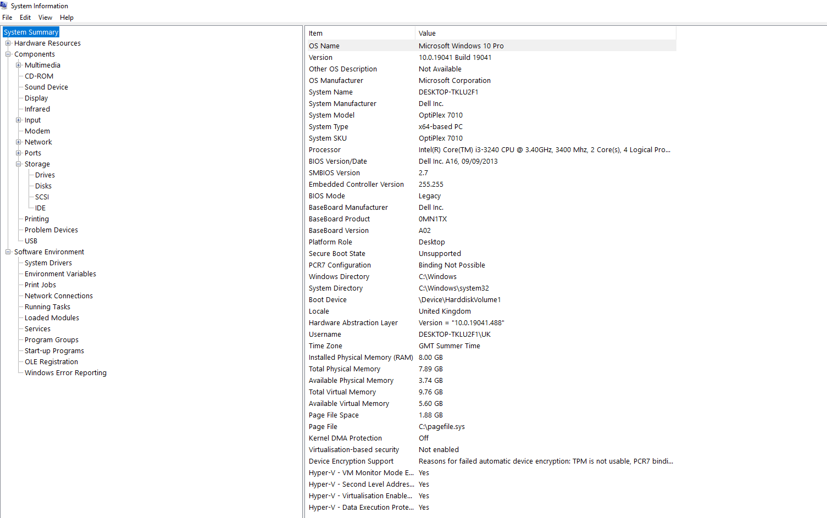
Task: Select Print Jobs in the tree
Action: (x=40, y=285)
